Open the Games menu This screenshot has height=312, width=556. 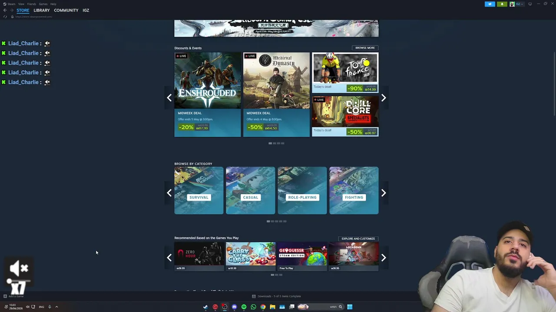tap(43, 4)
